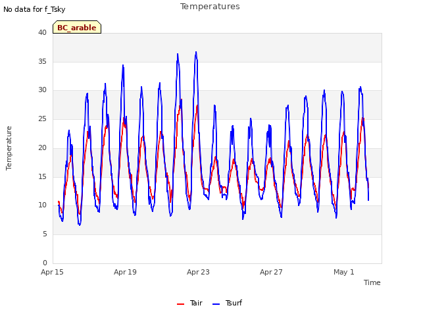Click the Apr 15 x-axis label
The image size is (421, 316).
[52, 272]
